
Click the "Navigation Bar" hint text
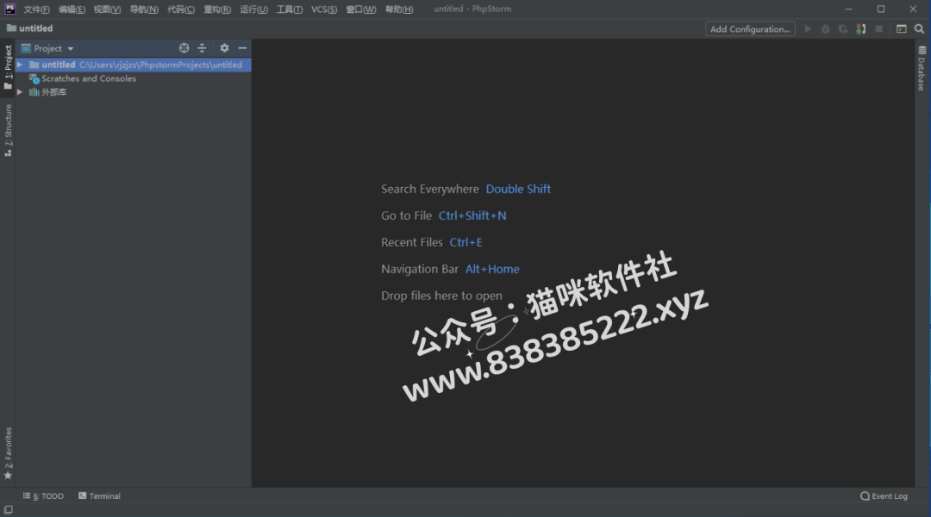point(420,269)
